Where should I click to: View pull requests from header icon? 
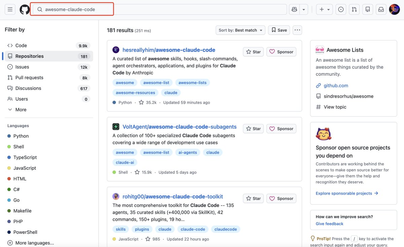354,9
